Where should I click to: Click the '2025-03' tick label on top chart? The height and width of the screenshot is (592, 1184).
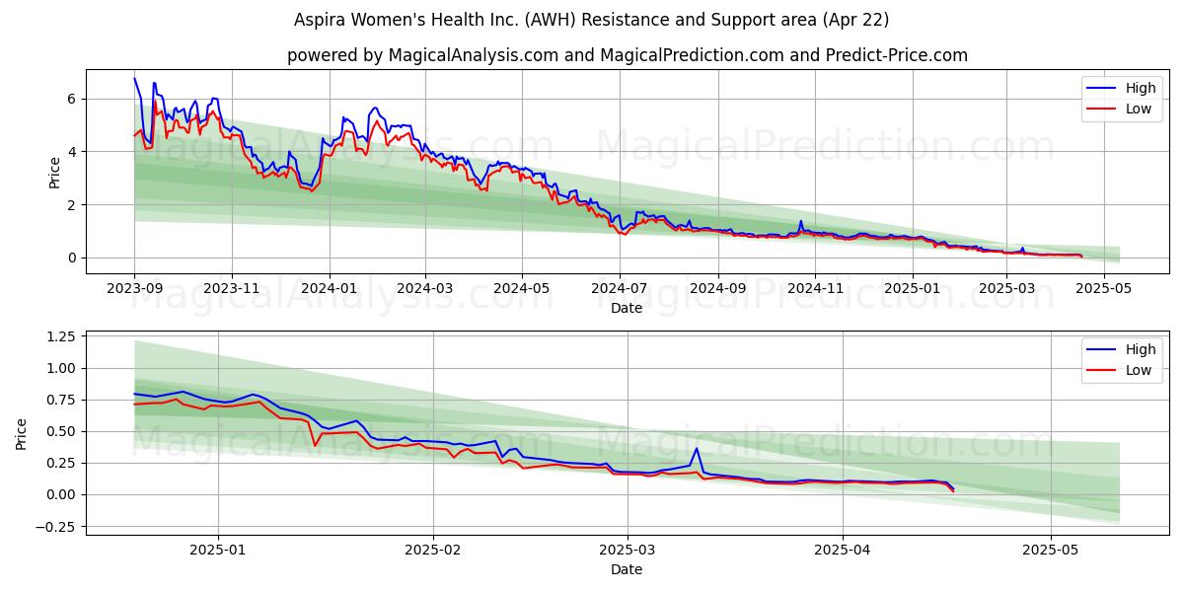click(x=1006, y=289)
